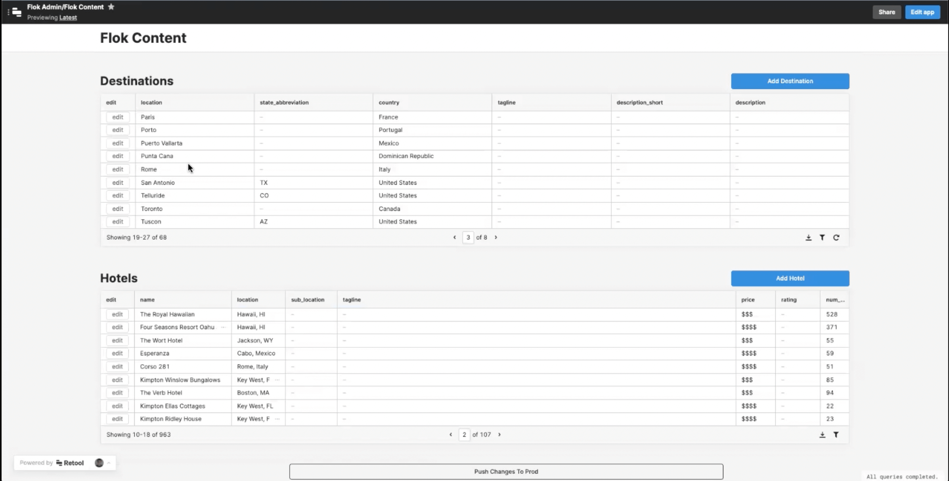Open filter for Hotels table
The width and height of the screenshot is (949, 481).
coord(836,435)
